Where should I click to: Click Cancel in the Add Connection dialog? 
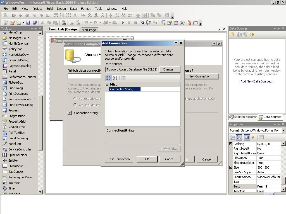170,159
